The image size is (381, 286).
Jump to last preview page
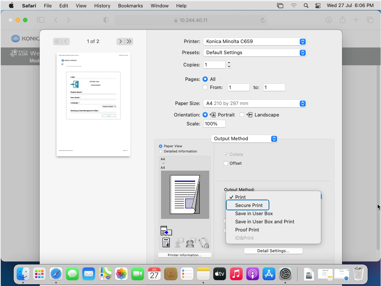129,42
